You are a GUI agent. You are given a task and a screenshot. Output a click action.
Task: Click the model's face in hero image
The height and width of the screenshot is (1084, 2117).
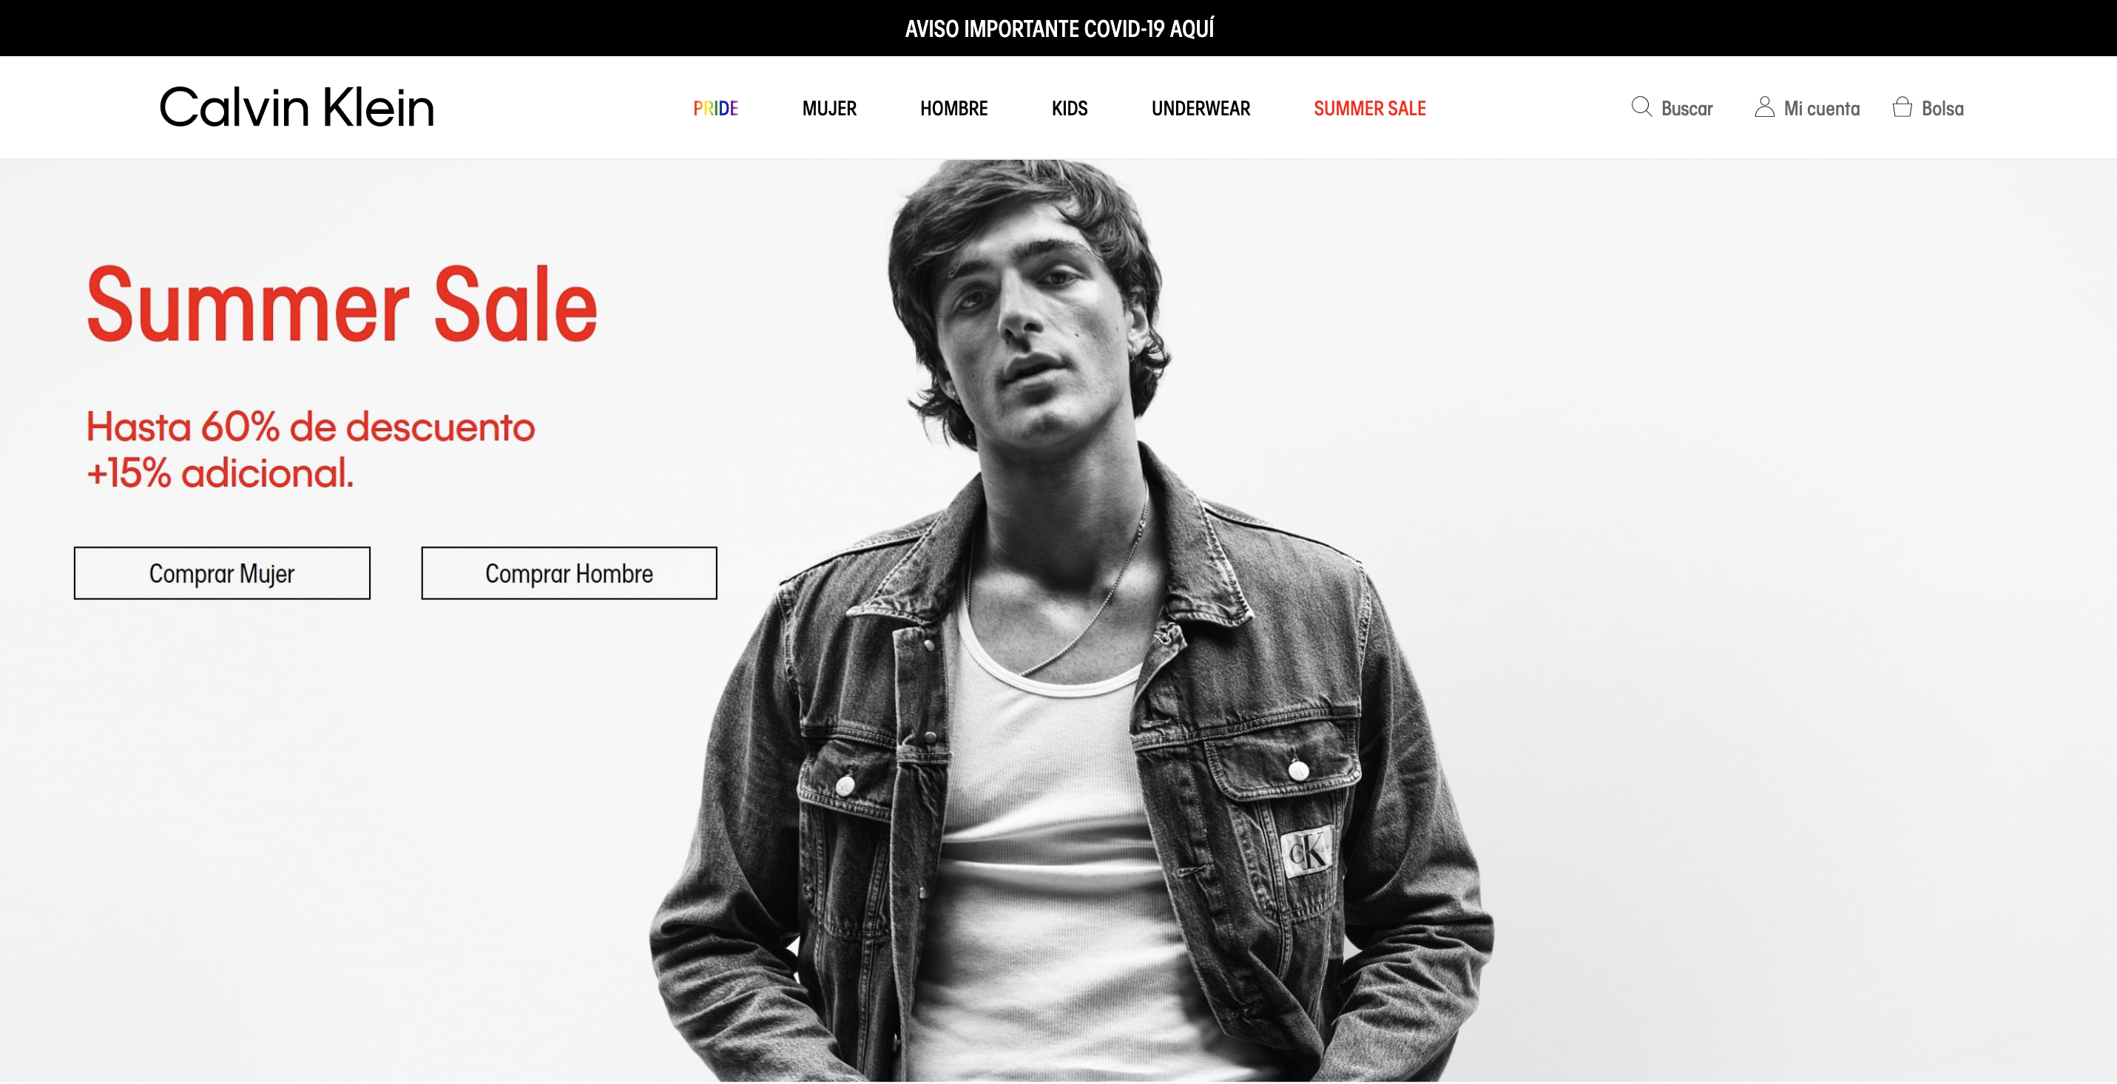coord(1039,328)
